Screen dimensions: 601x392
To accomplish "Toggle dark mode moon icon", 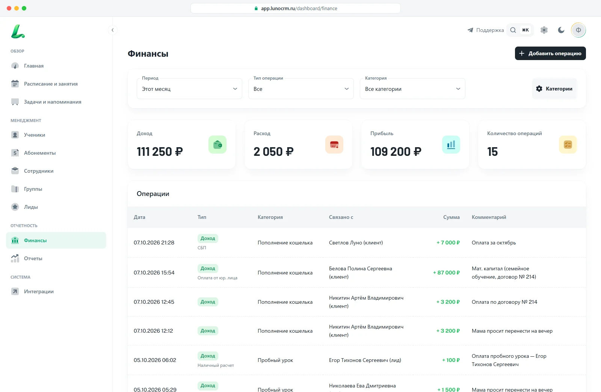I will (x=561, y=30).
